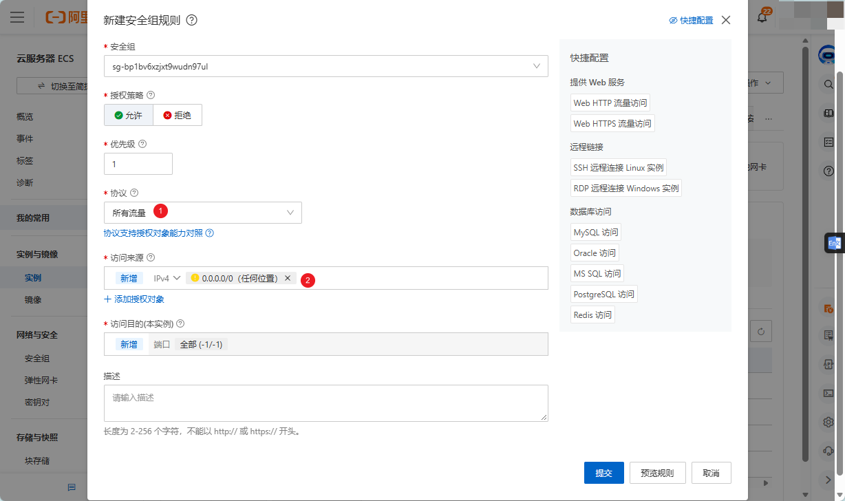Open the notifications bell with 22 badge

coord(762,17)
